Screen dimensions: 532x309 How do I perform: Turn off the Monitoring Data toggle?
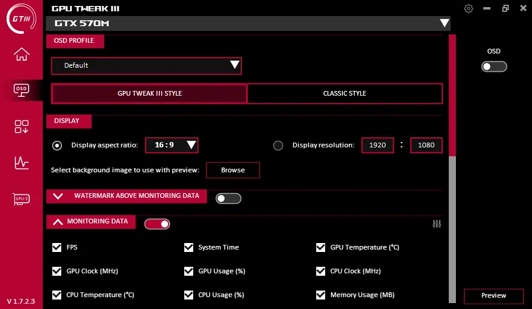pos(157,224)
